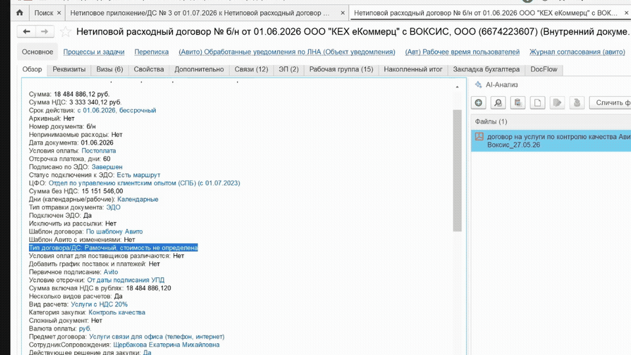Click the greyed stamp icon in files toolbar

(x=576, y=103)
